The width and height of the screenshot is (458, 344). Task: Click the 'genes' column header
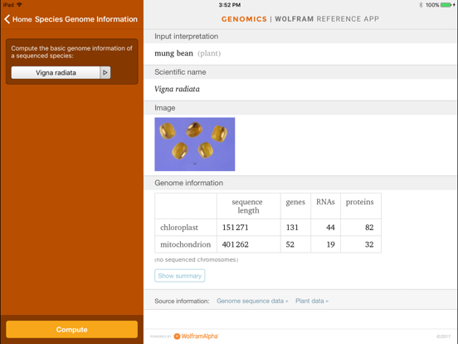click(x=295, y=202)
